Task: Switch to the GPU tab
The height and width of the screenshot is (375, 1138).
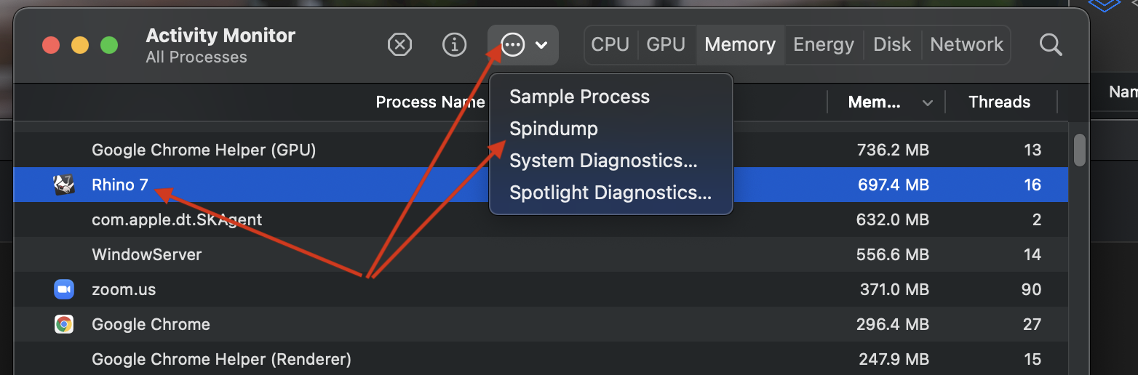Action: [x=666, y=45]
